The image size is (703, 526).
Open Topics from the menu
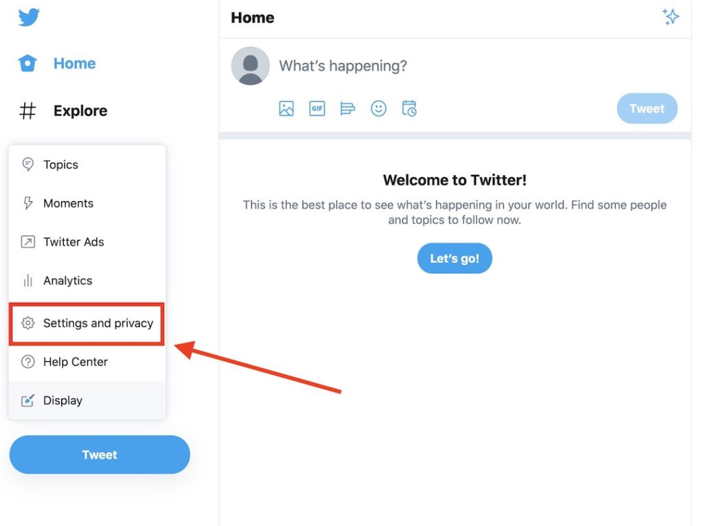(60, 165)
